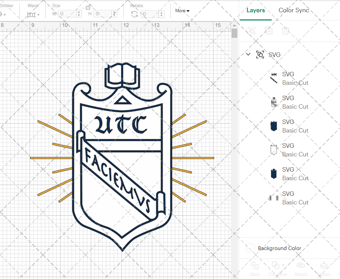Select the last SVG rays layer

point(288,198)
